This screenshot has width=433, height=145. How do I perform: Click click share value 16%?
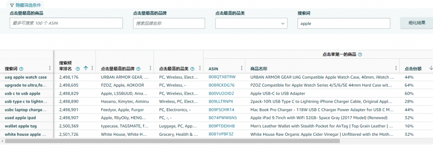409,126
